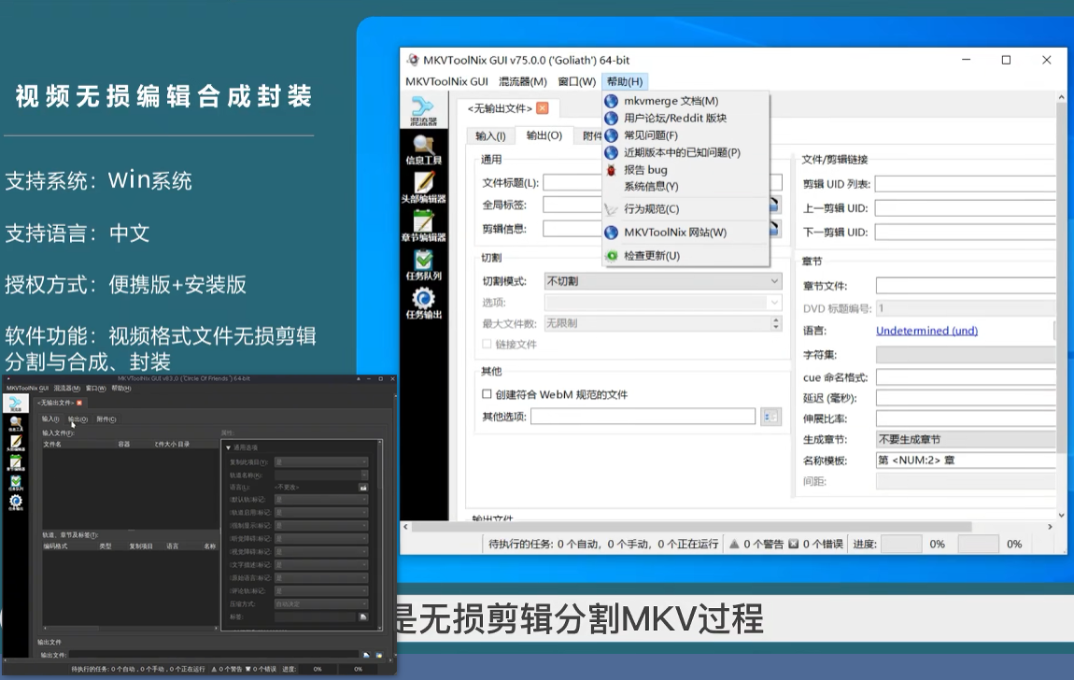The image size is (1074, 680).
Task: Switch to the 输出(O) tab in the light window
Action: tap(544, 135)
